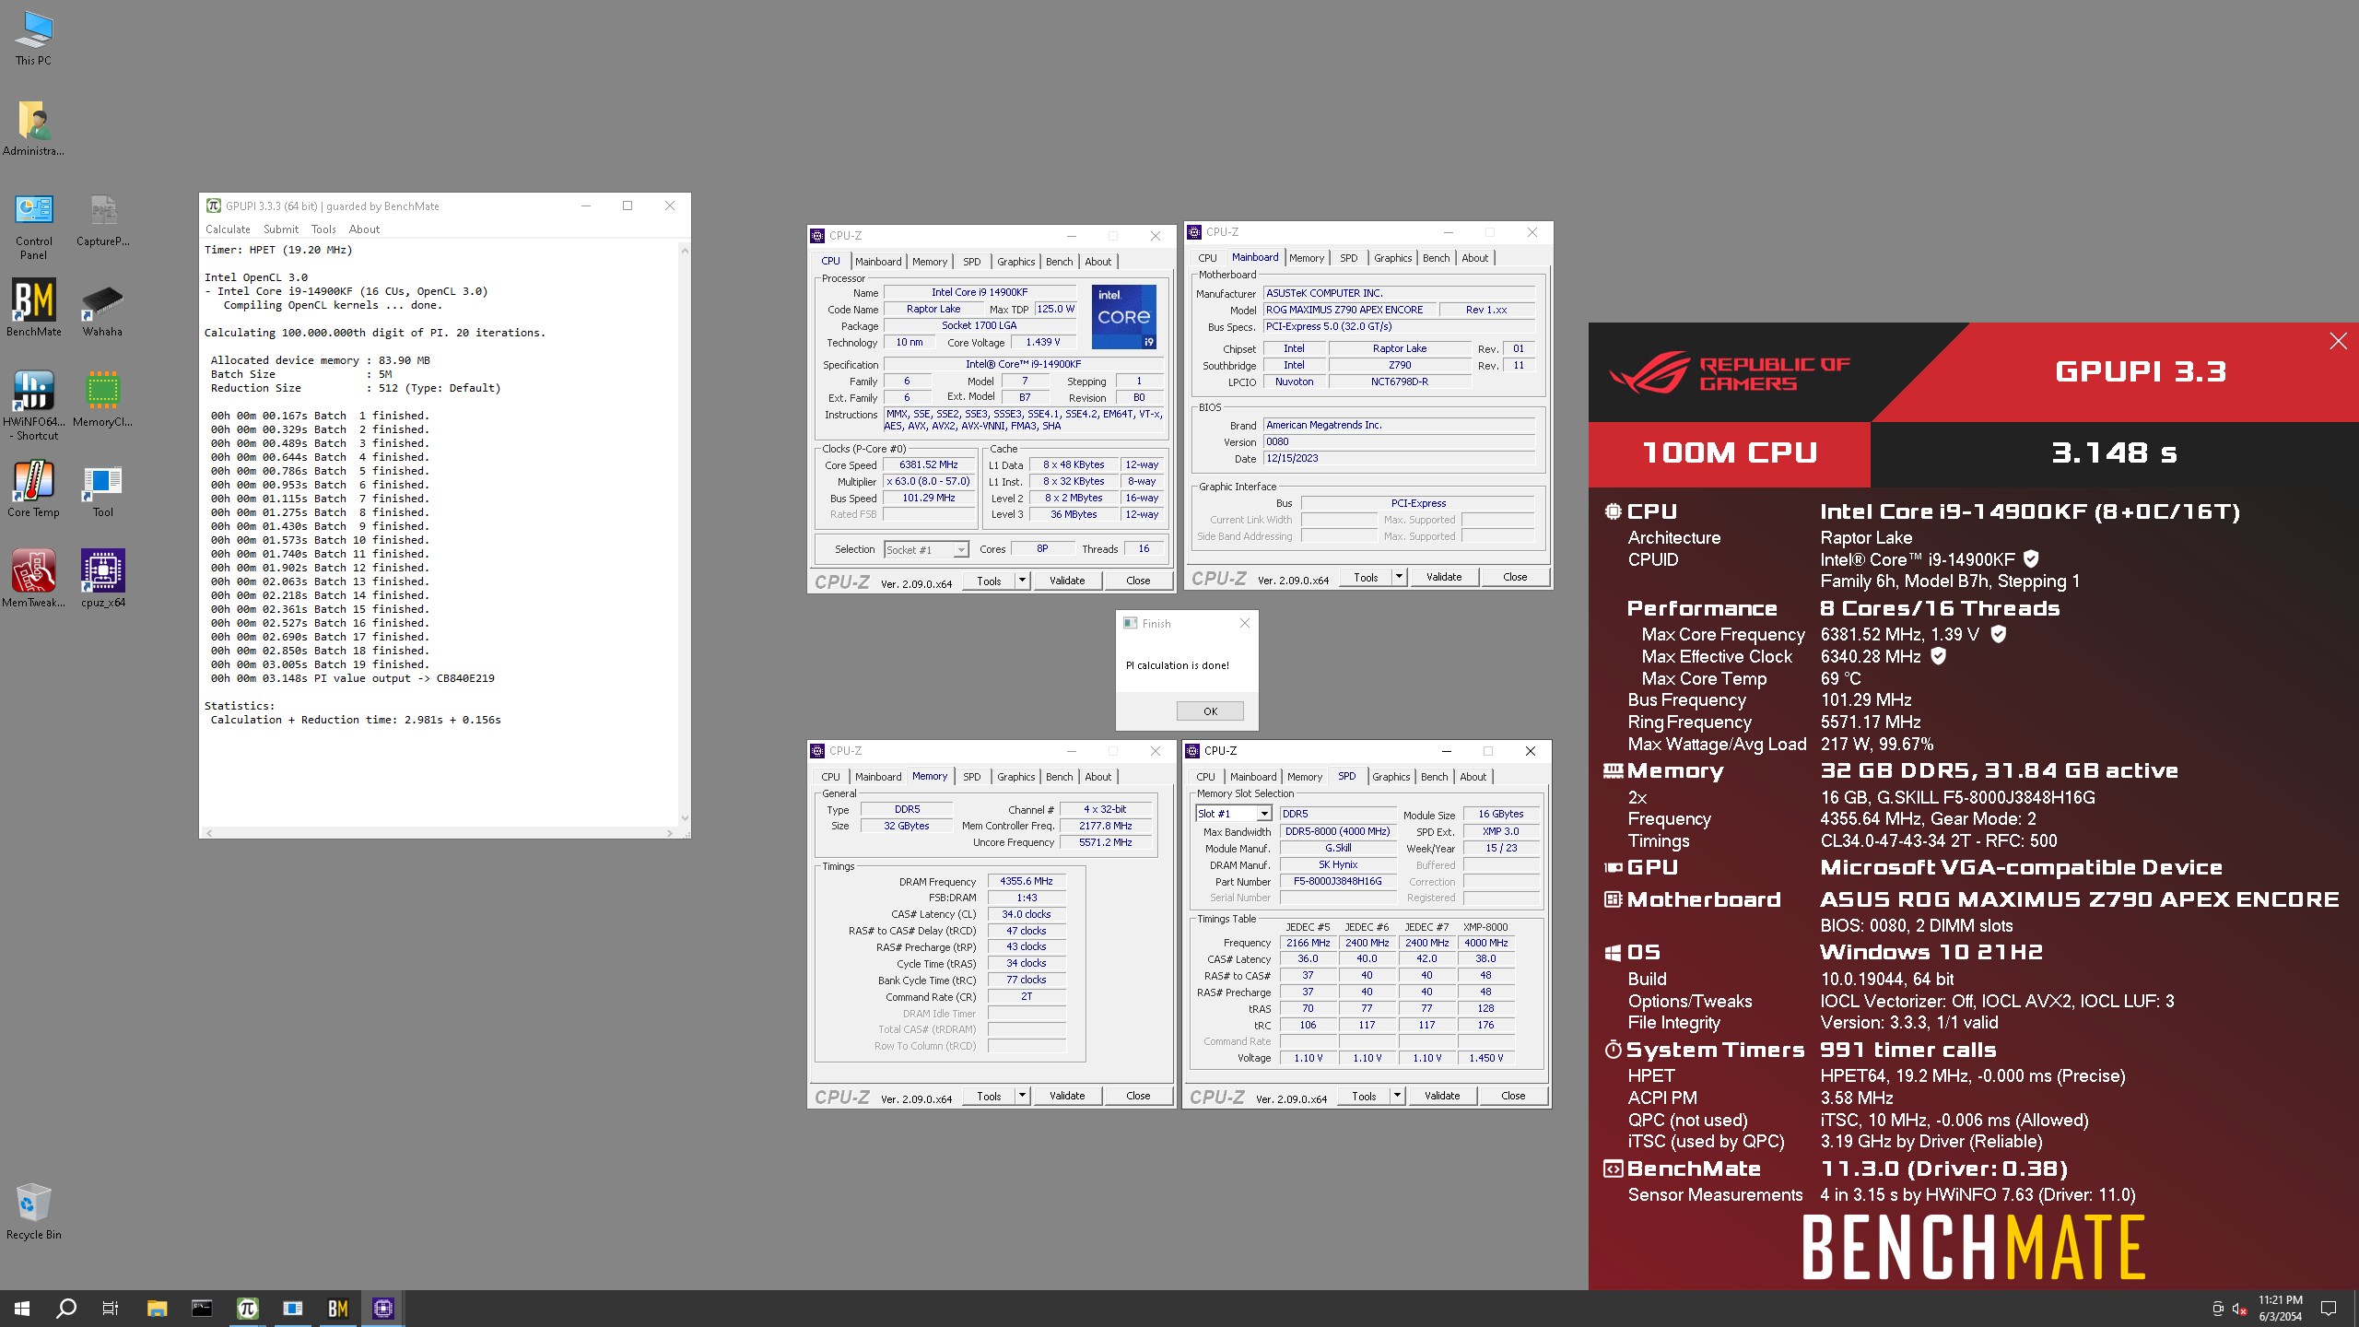Open the Administrator folder icon
Image resolution: width=2359 pixels, height=1327 pixels.
point(33,128)
